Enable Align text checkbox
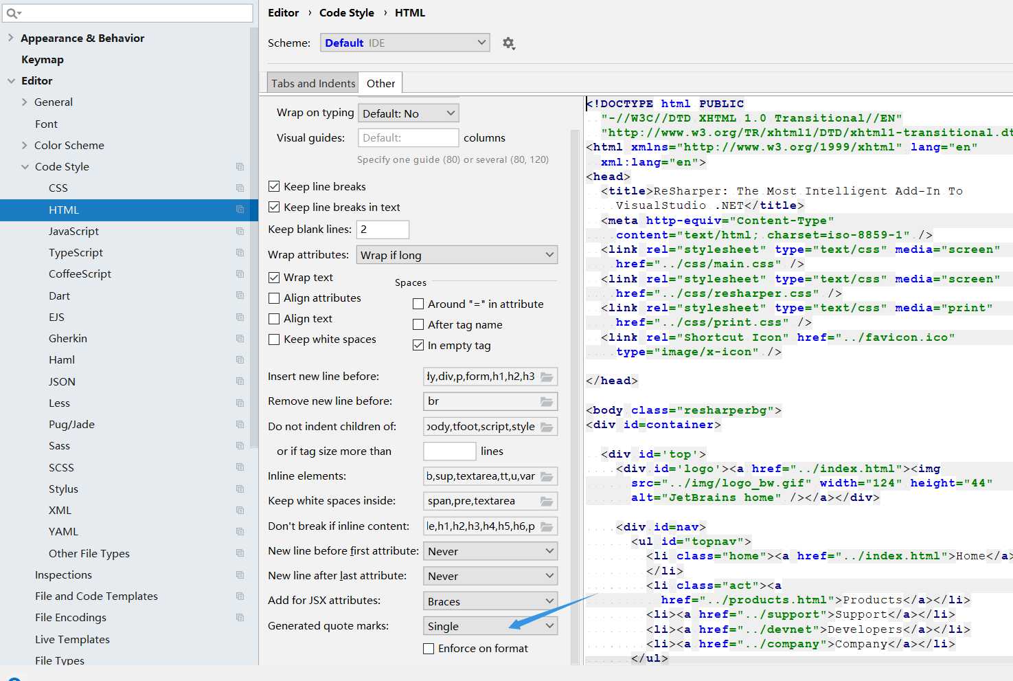This screenshot has width=1013, height=681. [274, 319]
